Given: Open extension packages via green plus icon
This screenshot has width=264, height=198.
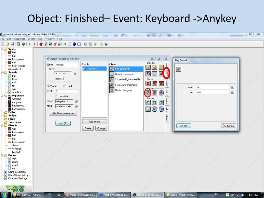Looking at the screenshot, I should 95,44.
